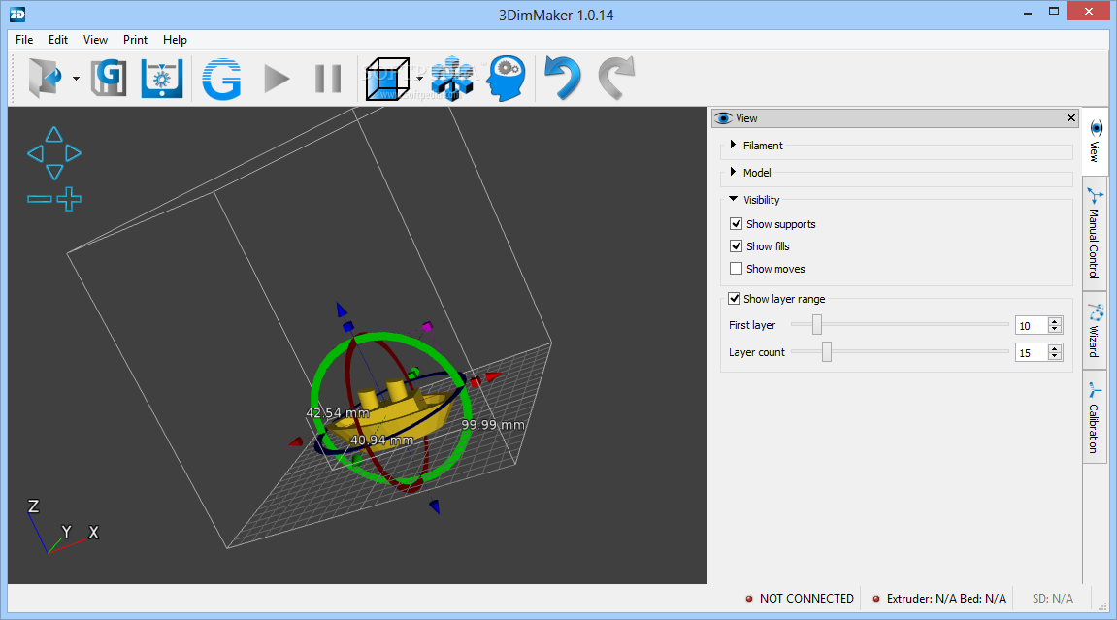Image resolution: width=1117 pixels, height=620 pixels.
Task: Pan the viewport left with the left arrow
Action: (x=35, y=153)
